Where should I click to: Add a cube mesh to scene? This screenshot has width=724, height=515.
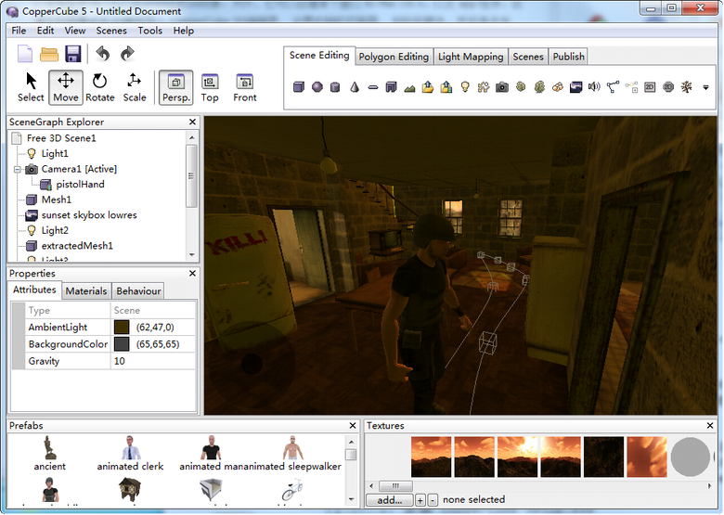(299, 87)
